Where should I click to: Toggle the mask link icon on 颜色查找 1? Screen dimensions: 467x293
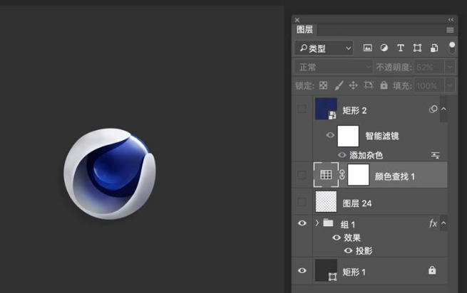click(x=342, y=175)
